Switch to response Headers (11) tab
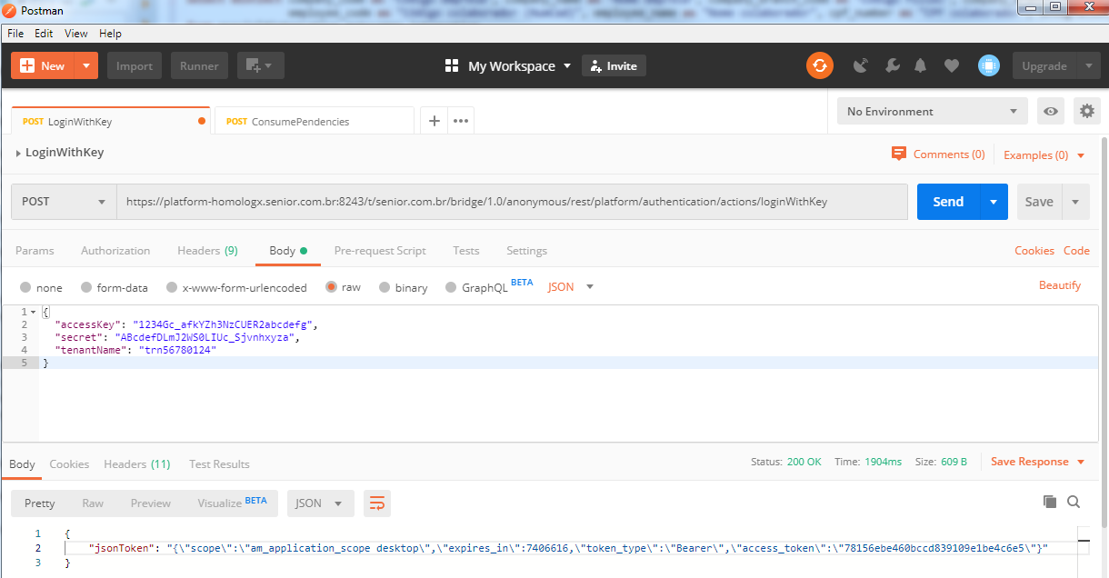 pyautogui.click(x=137, y=463)
